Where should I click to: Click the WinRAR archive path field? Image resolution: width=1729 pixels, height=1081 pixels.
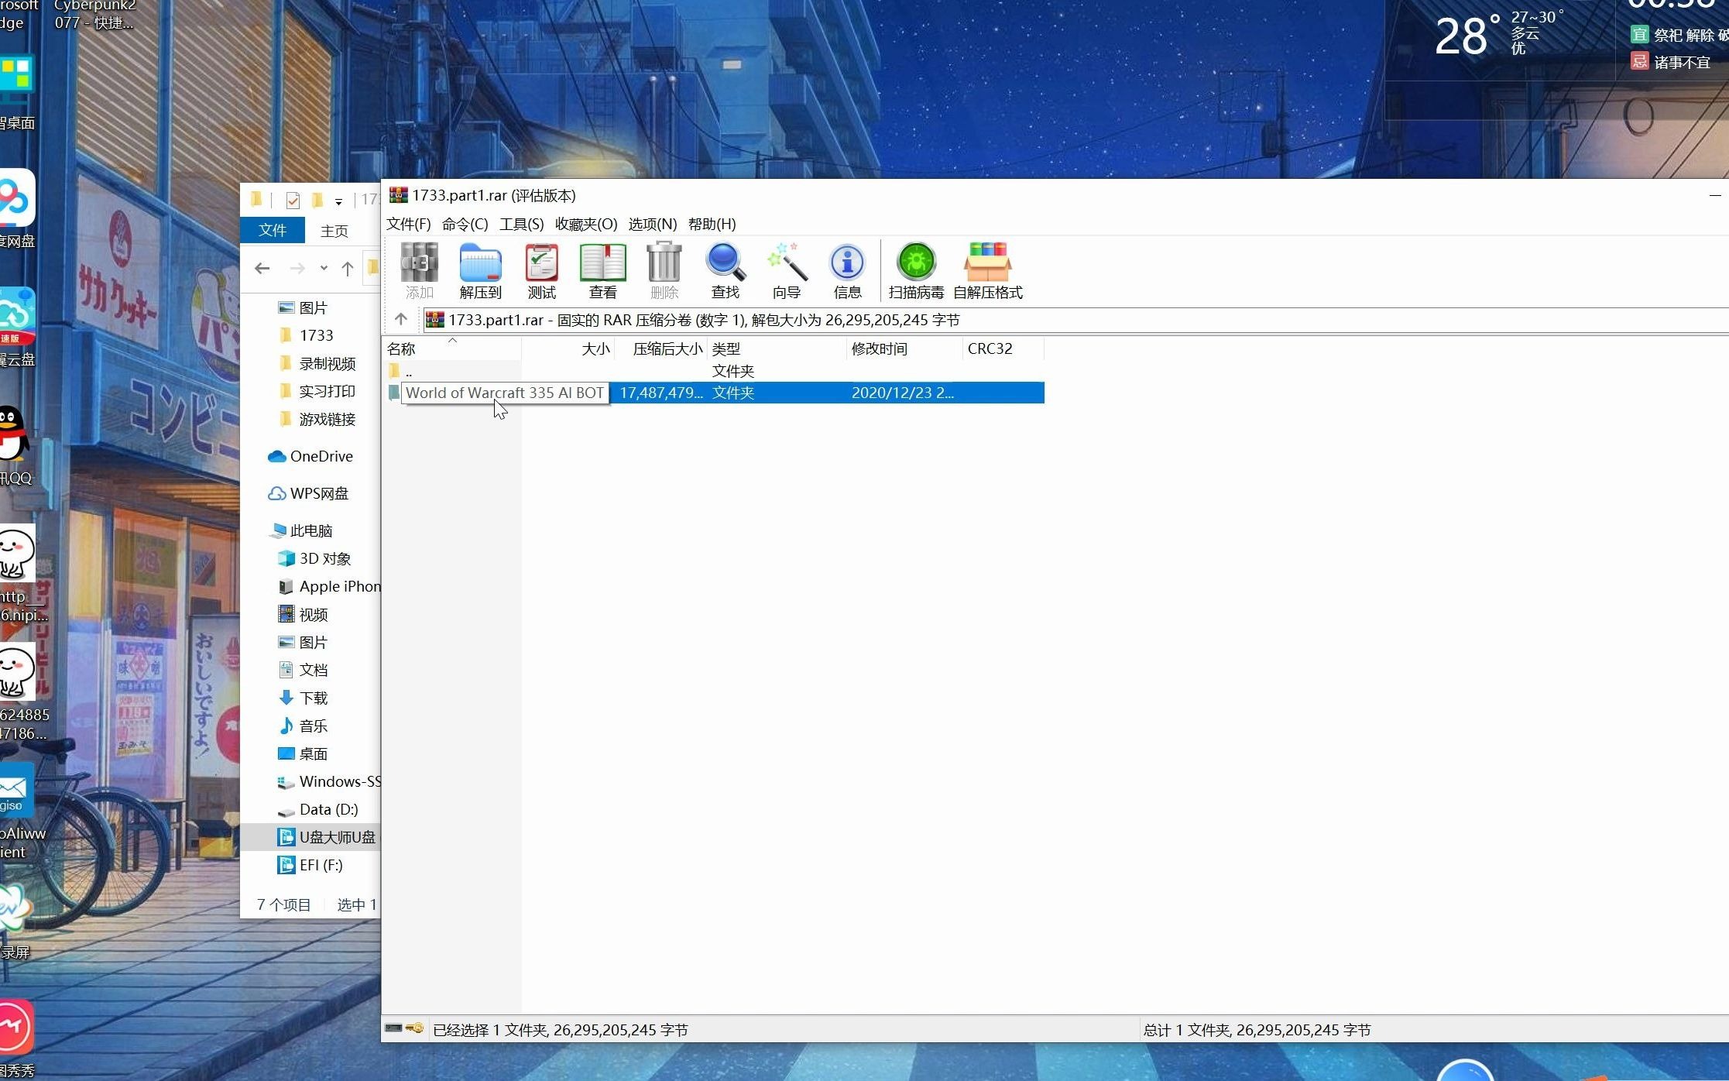[x=1075, y=320]
